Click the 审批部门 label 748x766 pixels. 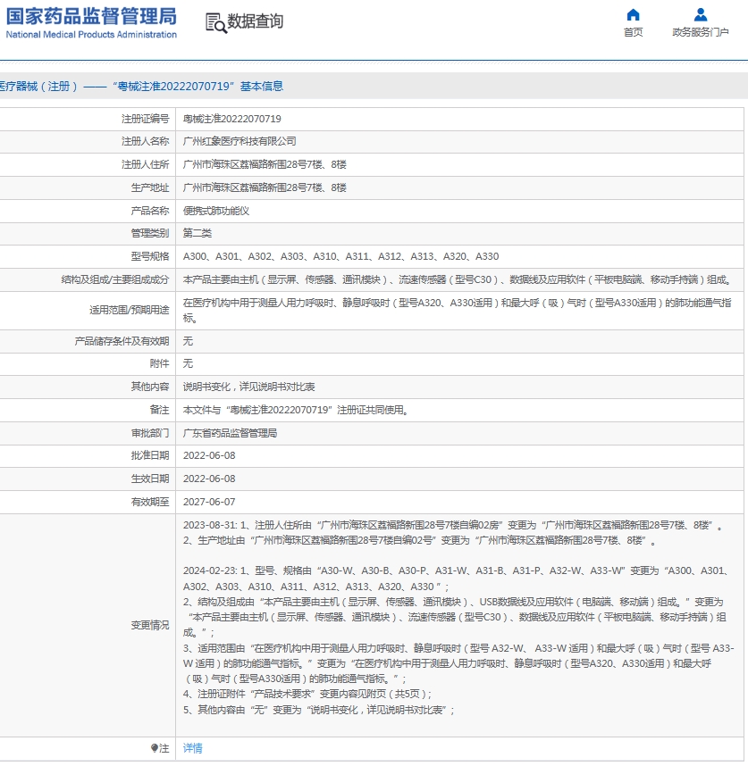[149, 433]
